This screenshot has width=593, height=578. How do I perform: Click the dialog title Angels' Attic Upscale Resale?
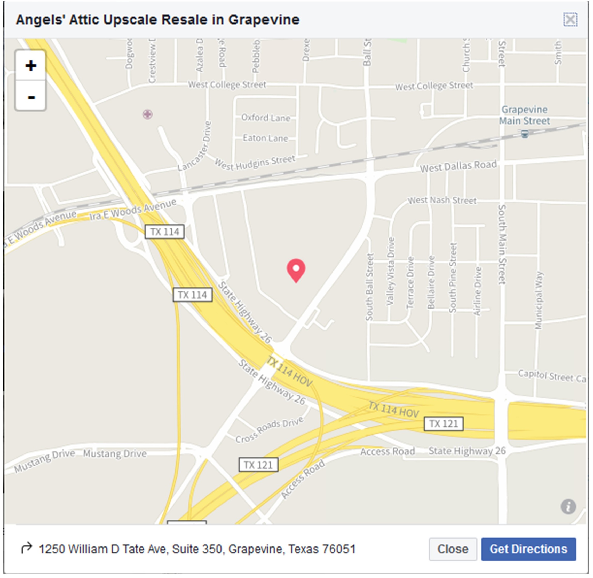pos(157,20)
